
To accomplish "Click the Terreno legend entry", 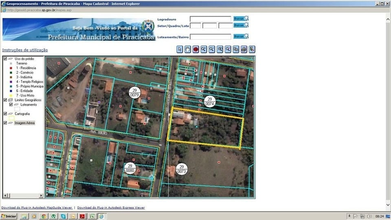I will pos(22,64).
